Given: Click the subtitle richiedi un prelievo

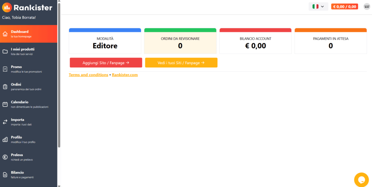Looking at the screenshot, I should (22, 160).
